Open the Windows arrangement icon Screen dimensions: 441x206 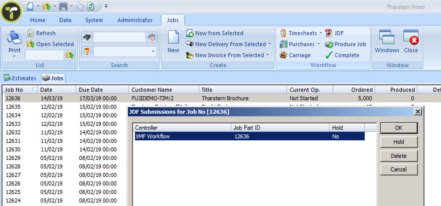click(387, 38)
